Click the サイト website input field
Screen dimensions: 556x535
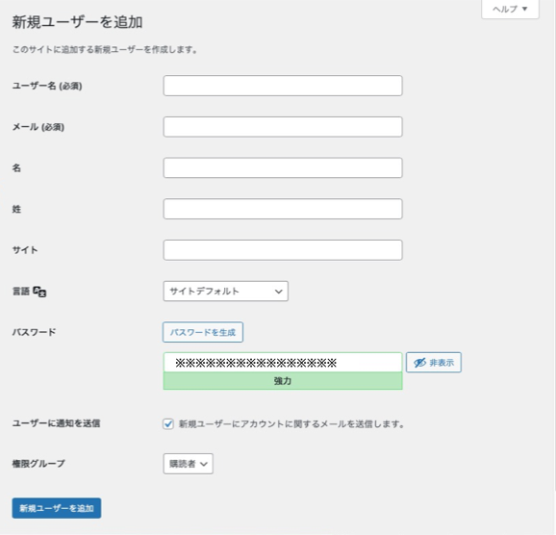click(283, 250)
